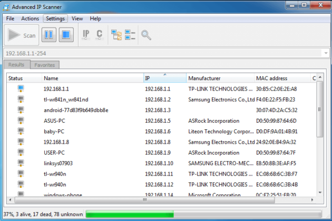Click the magnifying glass search icon

[x=146, y=35]
